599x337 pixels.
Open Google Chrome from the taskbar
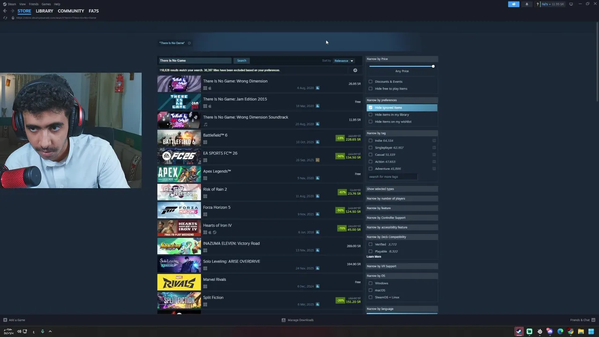570,331
